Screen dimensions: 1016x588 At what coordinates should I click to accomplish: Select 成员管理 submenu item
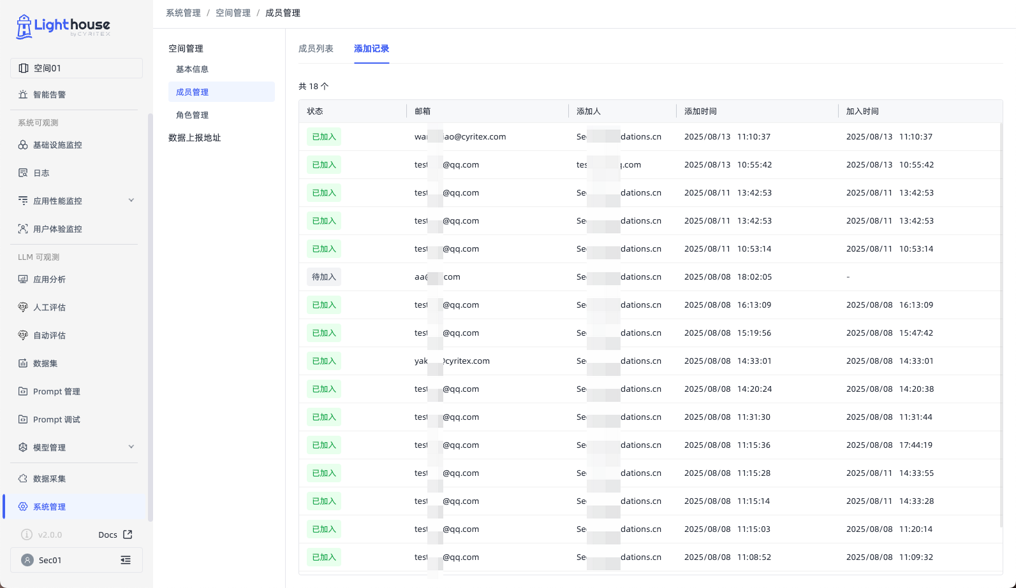221,92
